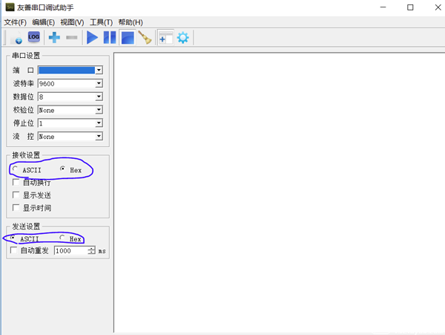Expand the 波特率 dropdown
The width and height of the screenshot is (445, 335).
tap(98, 84)
